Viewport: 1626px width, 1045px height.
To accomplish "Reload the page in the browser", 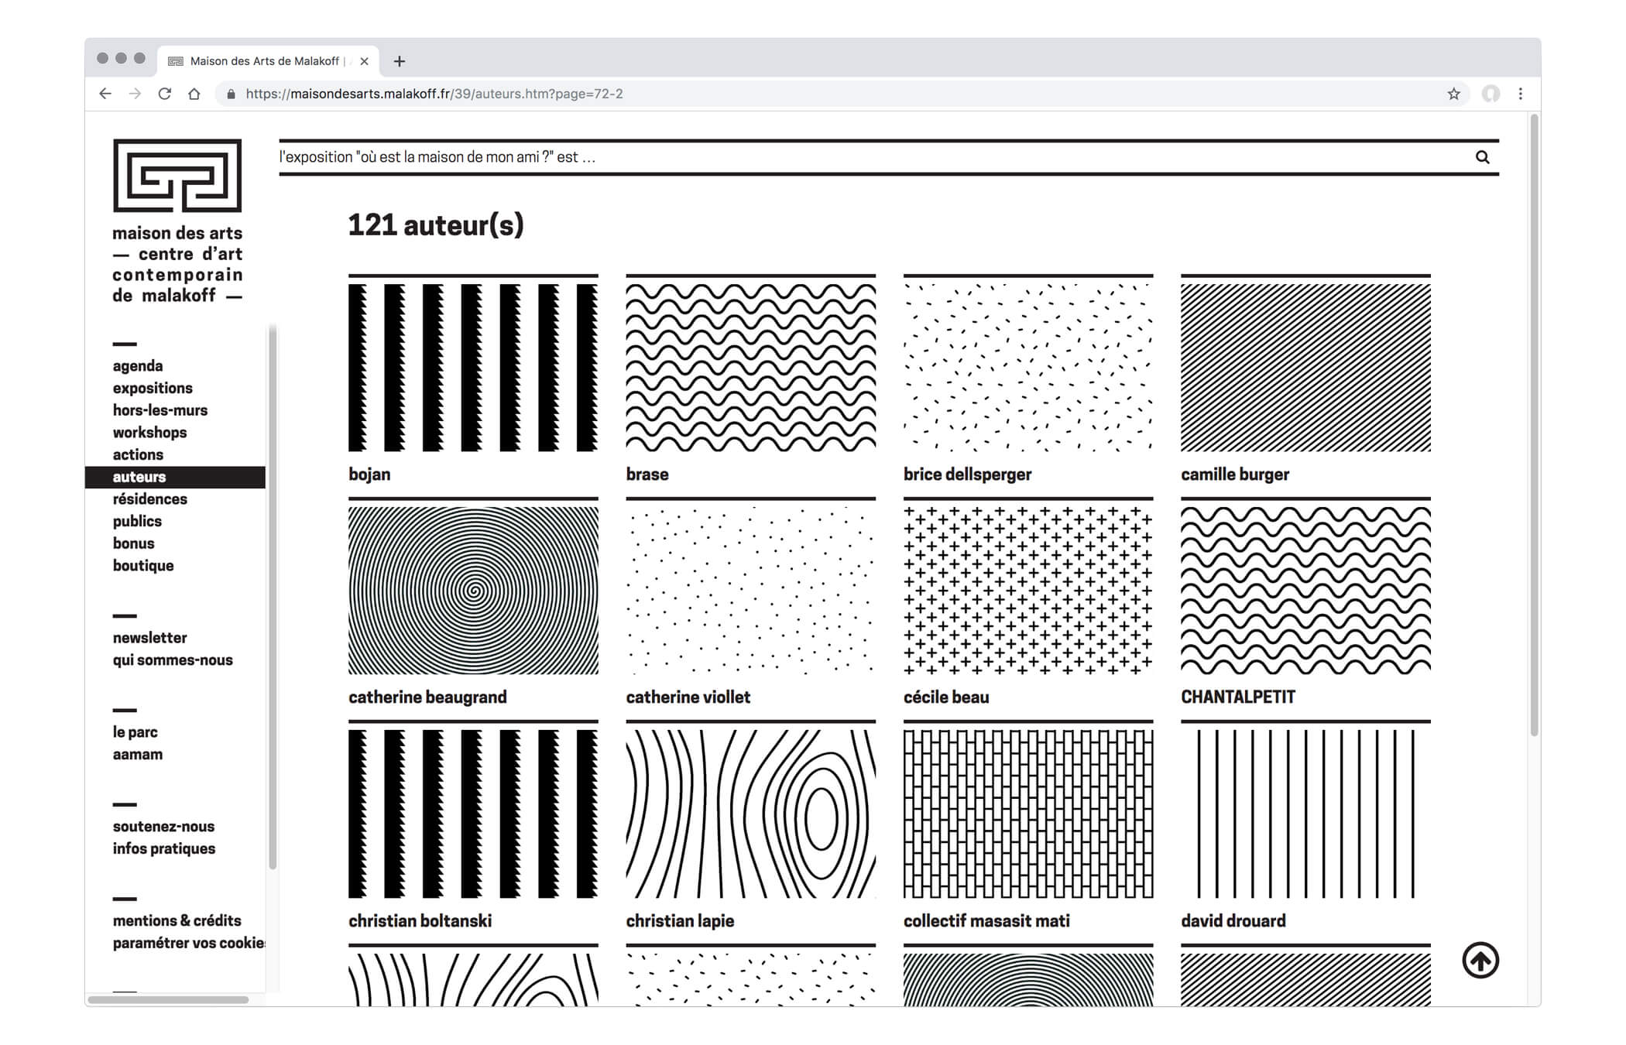I will (164, 94).
